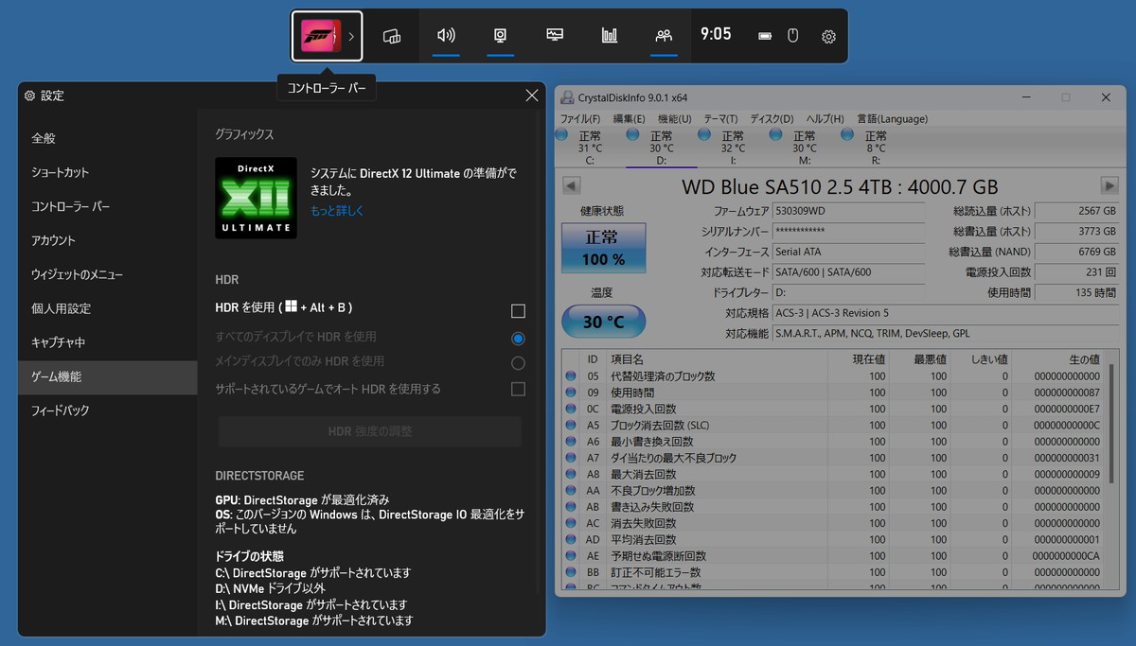The width and height of the screenshot is (1136, 646).
Task: Toggle the Resources bar-chart widget icon
Action: (610, 36)
